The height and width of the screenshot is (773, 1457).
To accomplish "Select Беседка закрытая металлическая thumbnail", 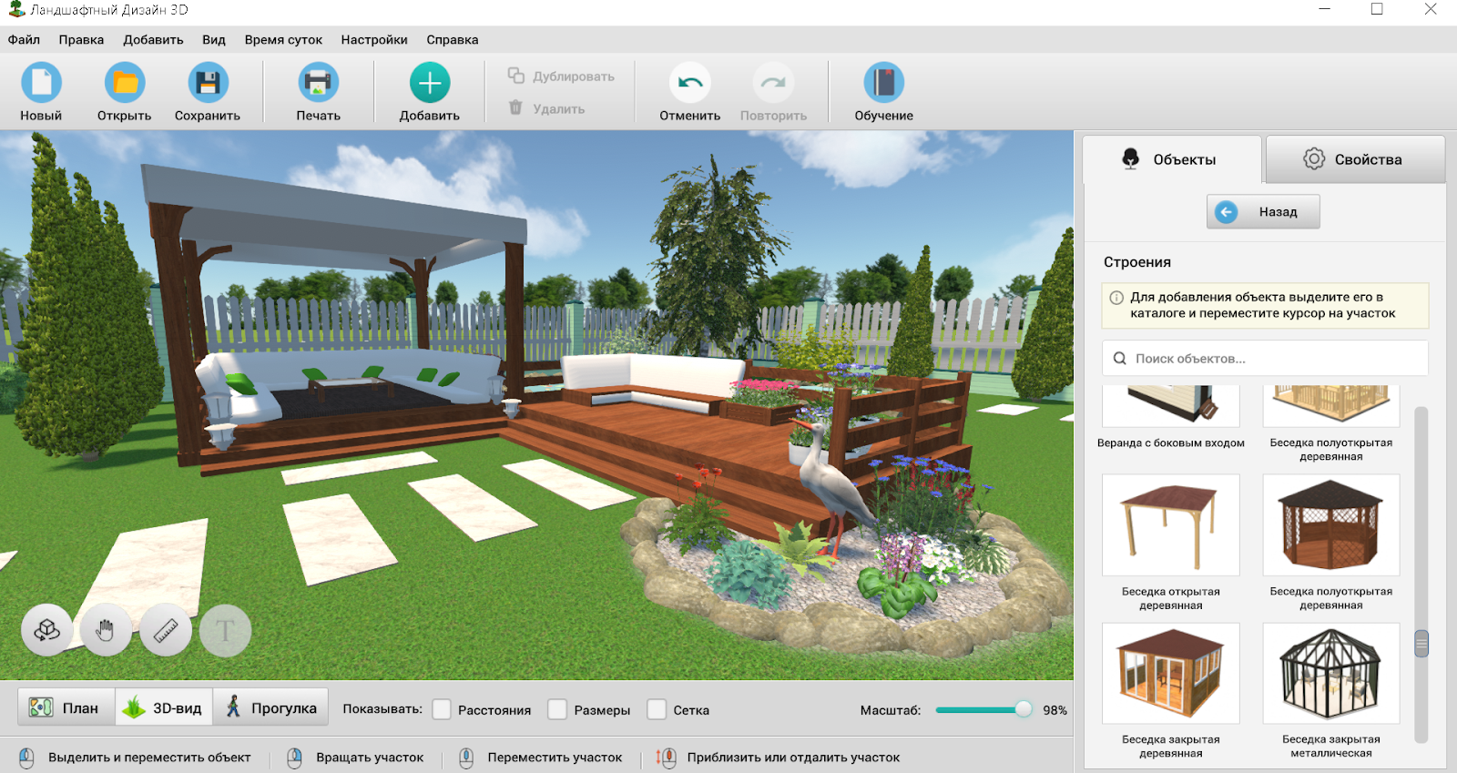I will coord(1331,673).
